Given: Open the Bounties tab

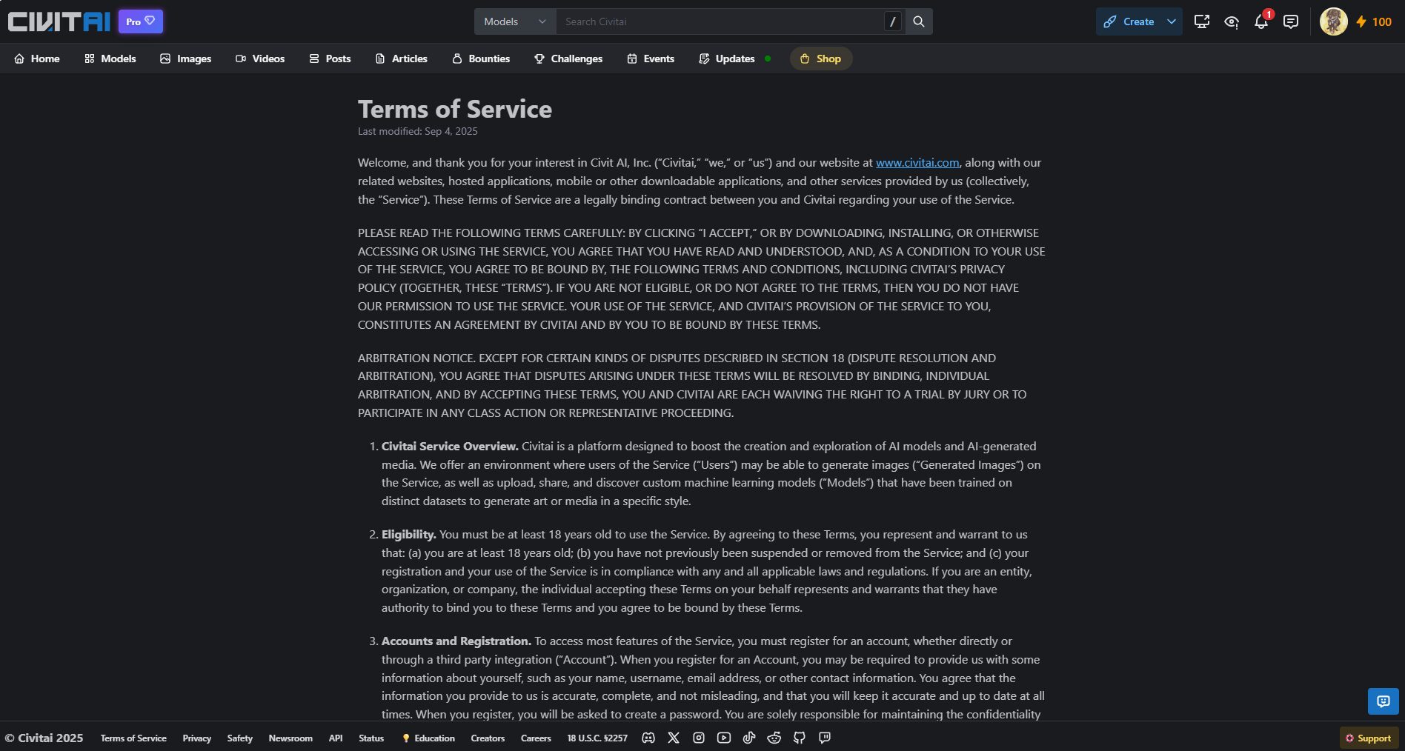Looking at the screenshot, I should (481, 59).
